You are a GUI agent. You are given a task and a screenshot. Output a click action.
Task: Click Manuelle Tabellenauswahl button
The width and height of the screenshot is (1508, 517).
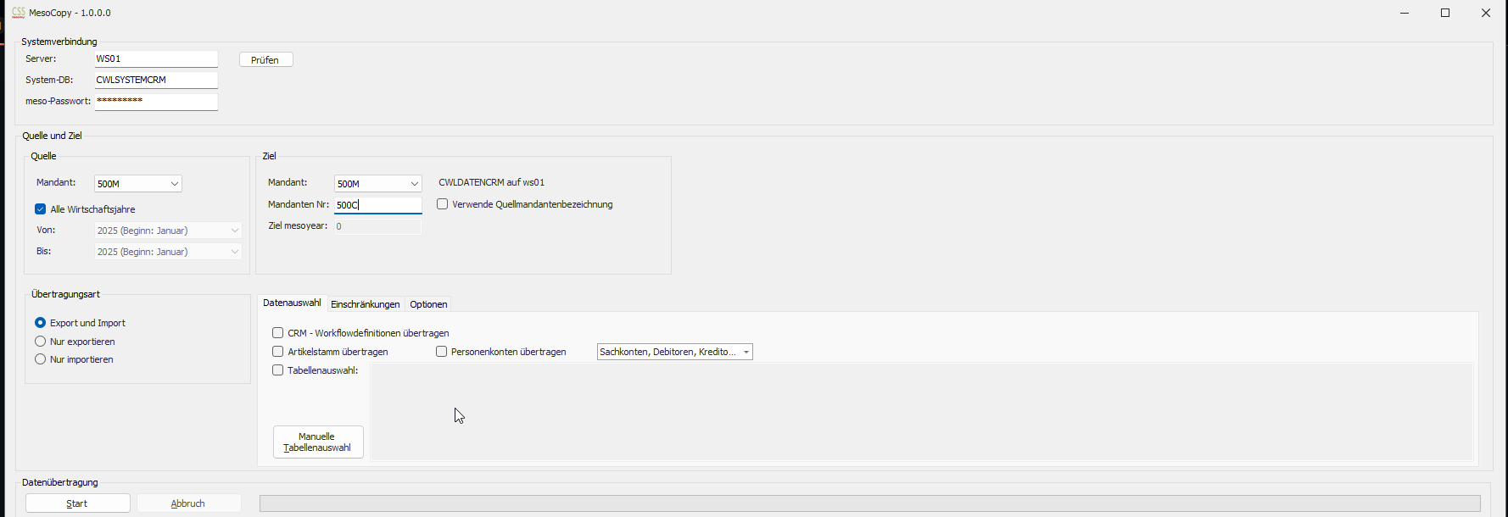[318, 442]
